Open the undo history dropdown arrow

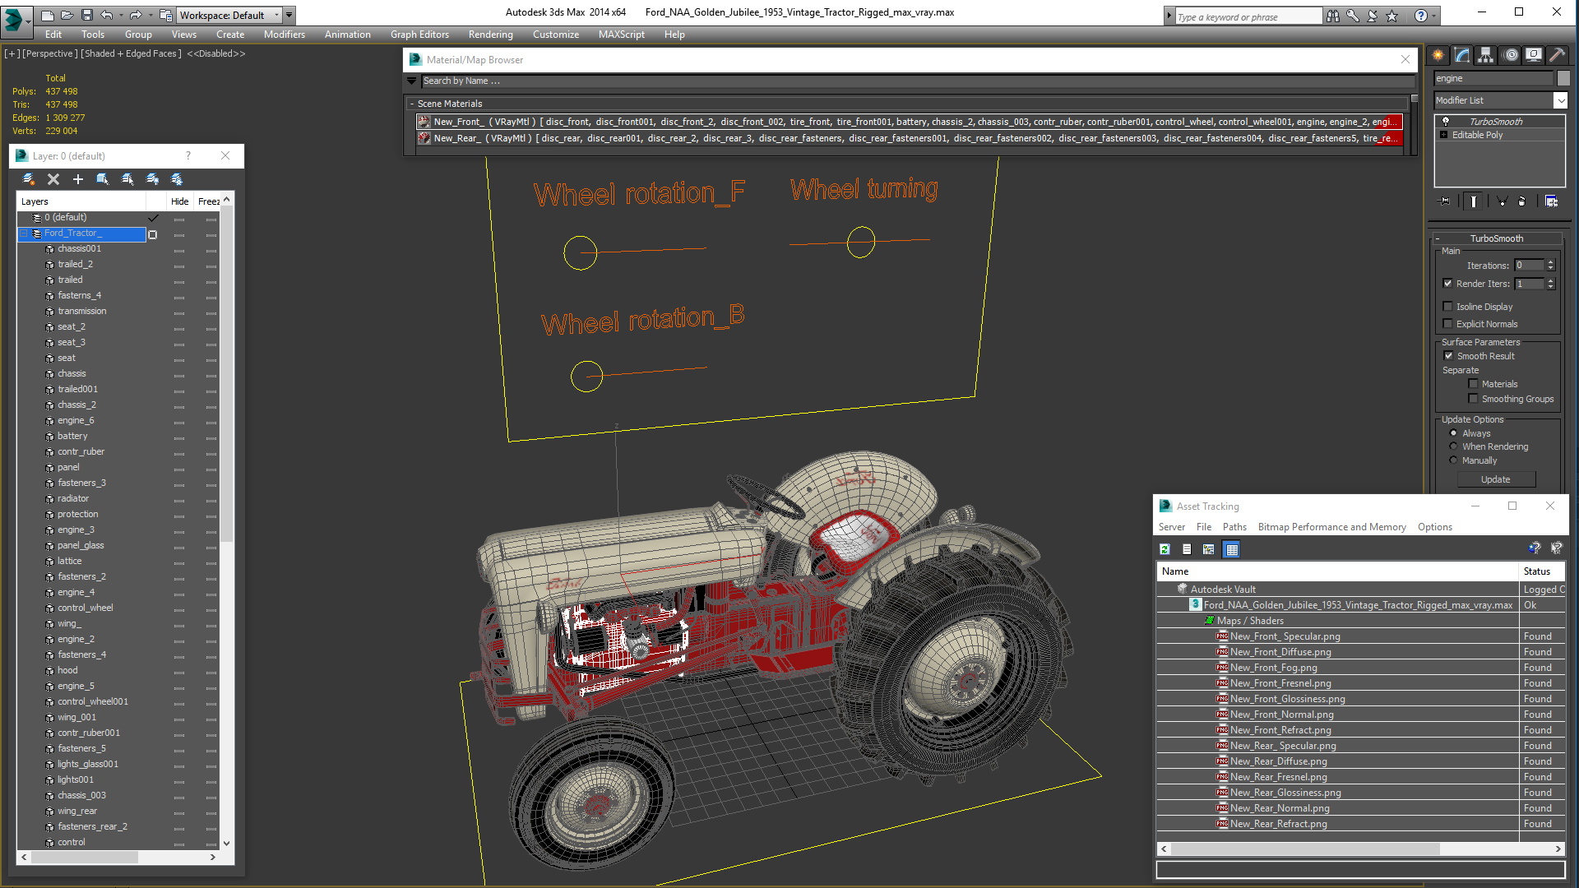(121, 15)
